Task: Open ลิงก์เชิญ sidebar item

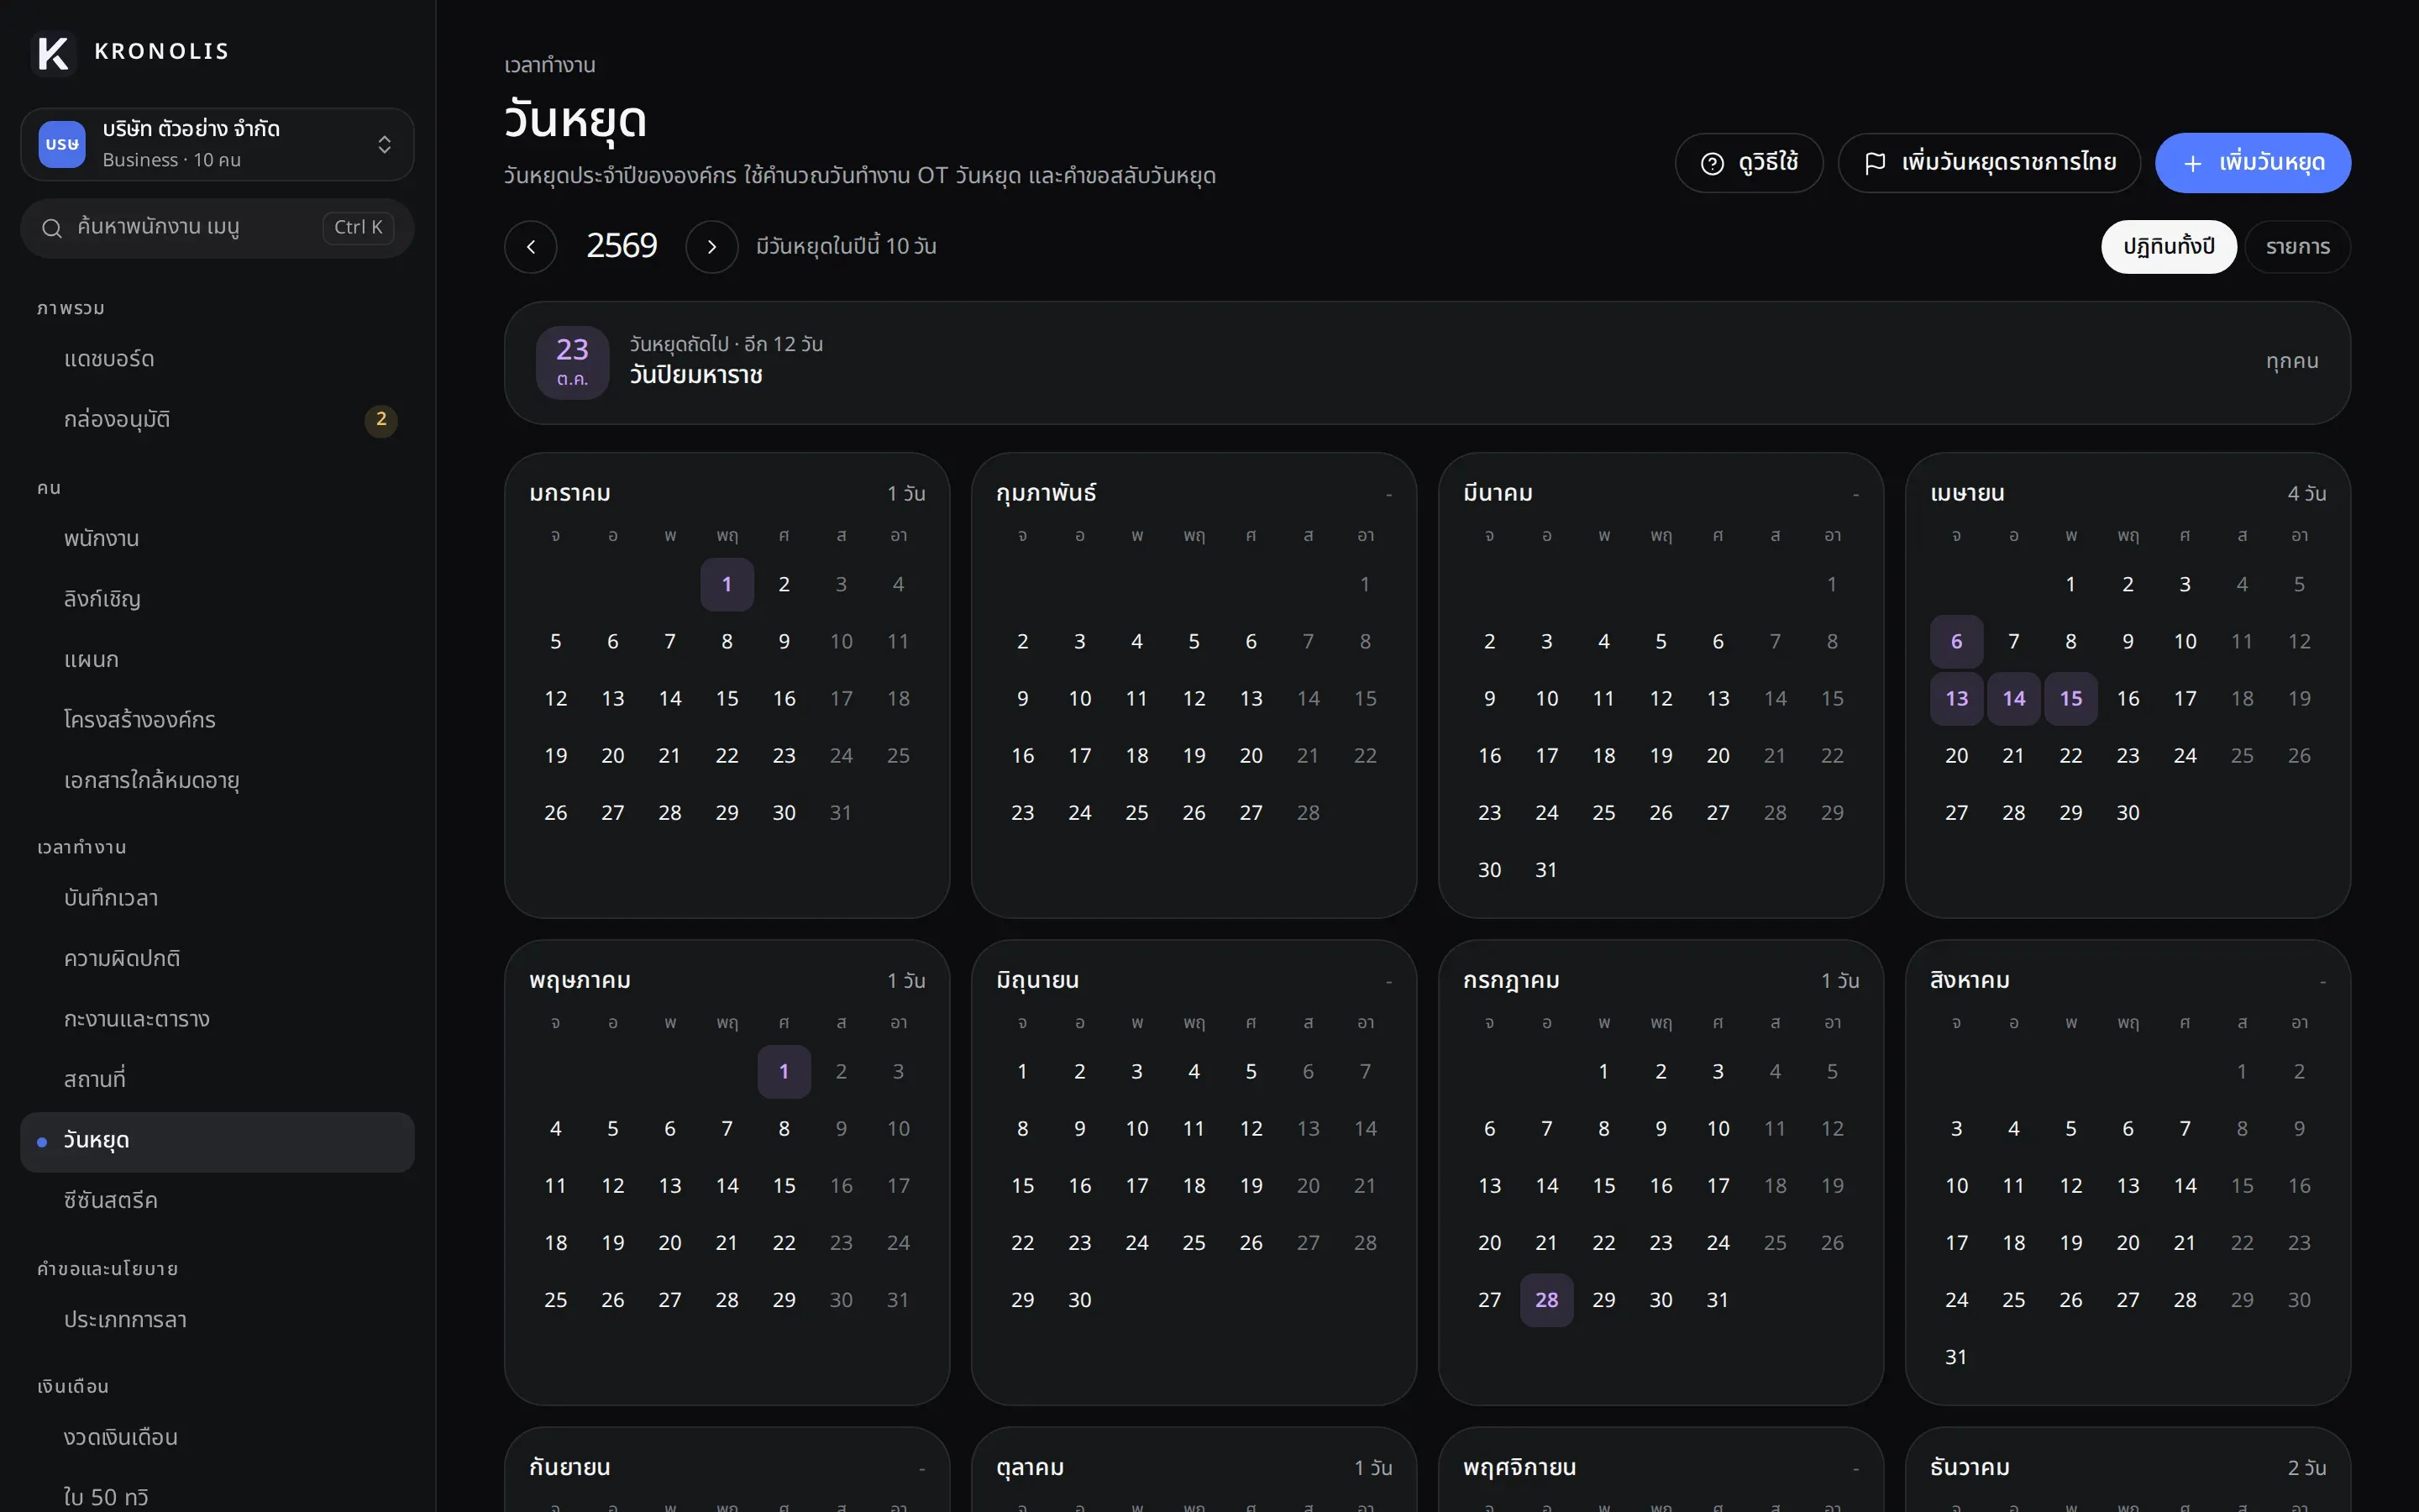Action: 217,600
